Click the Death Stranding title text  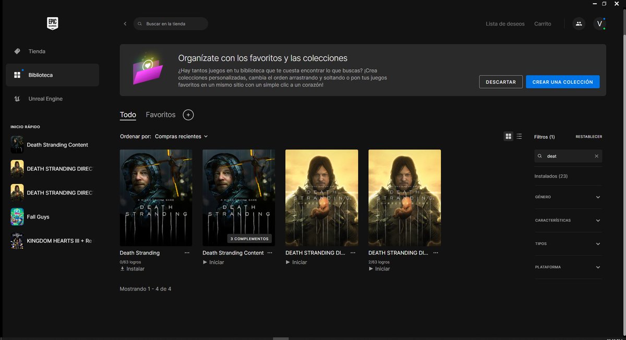click(140, 253)
